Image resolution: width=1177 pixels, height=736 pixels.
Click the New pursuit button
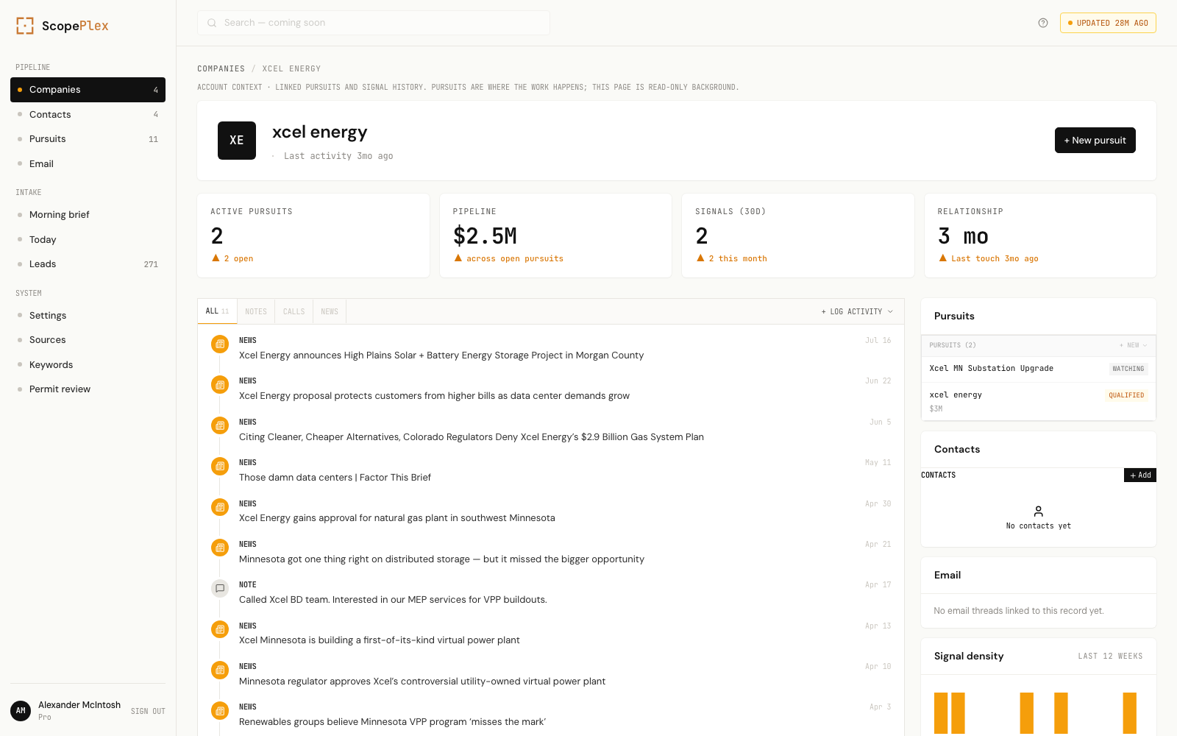(1095, 141)
